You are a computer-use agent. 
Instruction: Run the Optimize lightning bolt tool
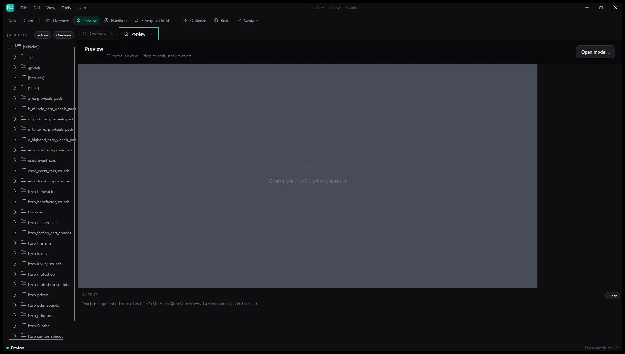(195, 20)
